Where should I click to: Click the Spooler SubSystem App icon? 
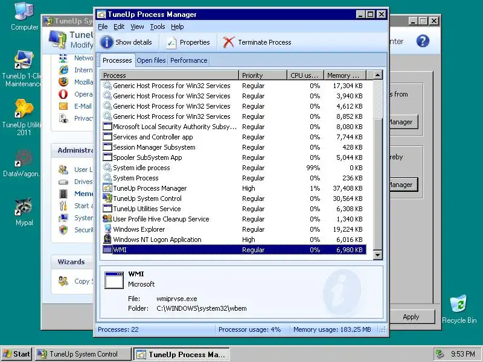107,157
